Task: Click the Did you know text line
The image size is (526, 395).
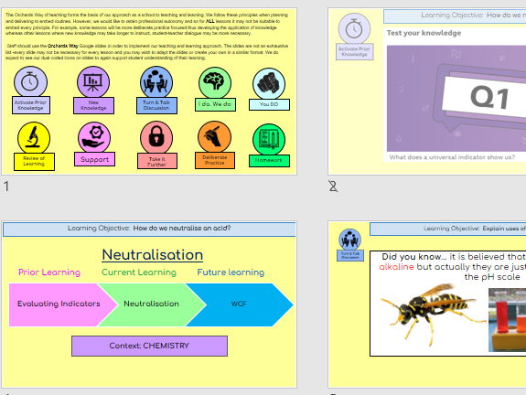Action: 454,257
